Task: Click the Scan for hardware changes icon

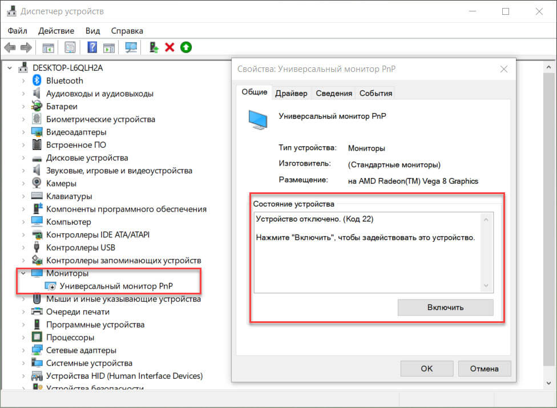Action: 131,47
